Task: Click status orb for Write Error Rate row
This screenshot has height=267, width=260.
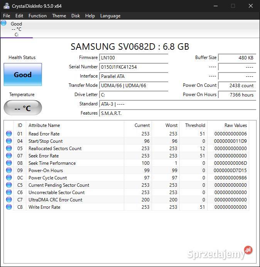Action: click(9, 207)
